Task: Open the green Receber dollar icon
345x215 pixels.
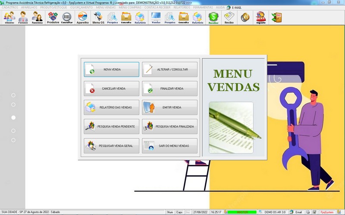Action: [213, 18]
